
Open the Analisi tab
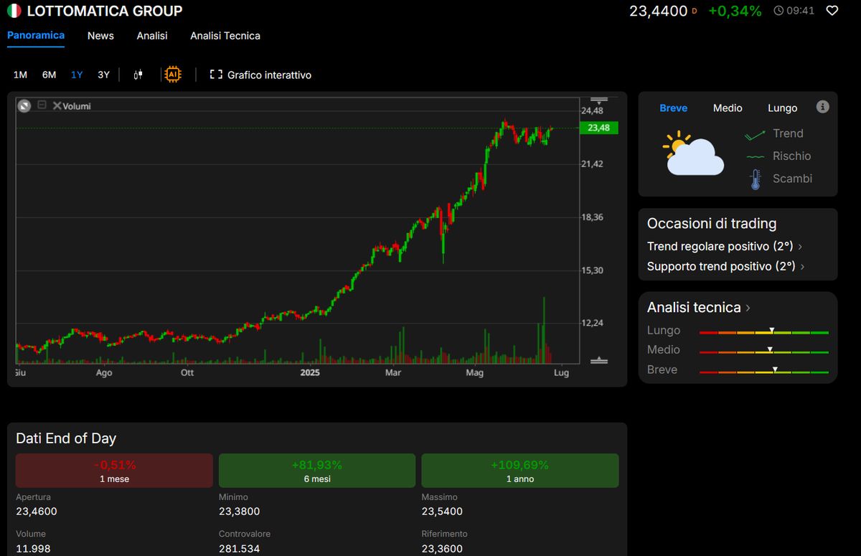[152, 35]
